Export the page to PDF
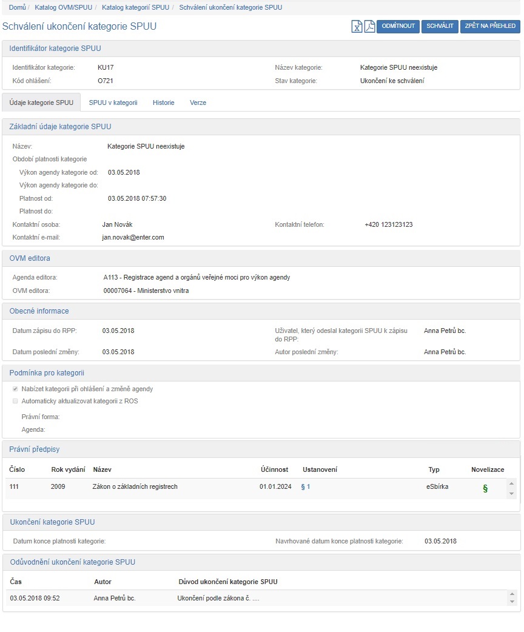This screenshot has height=632, width=524. (x=369, y=27)
